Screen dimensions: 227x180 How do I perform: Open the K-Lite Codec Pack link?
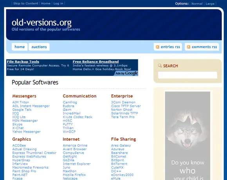pyautogui.click(x=77, y=117)
